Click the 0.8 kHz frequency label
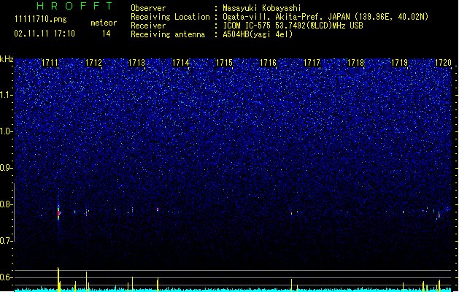This screenshot has width=459, height=292. pos(7,204)
